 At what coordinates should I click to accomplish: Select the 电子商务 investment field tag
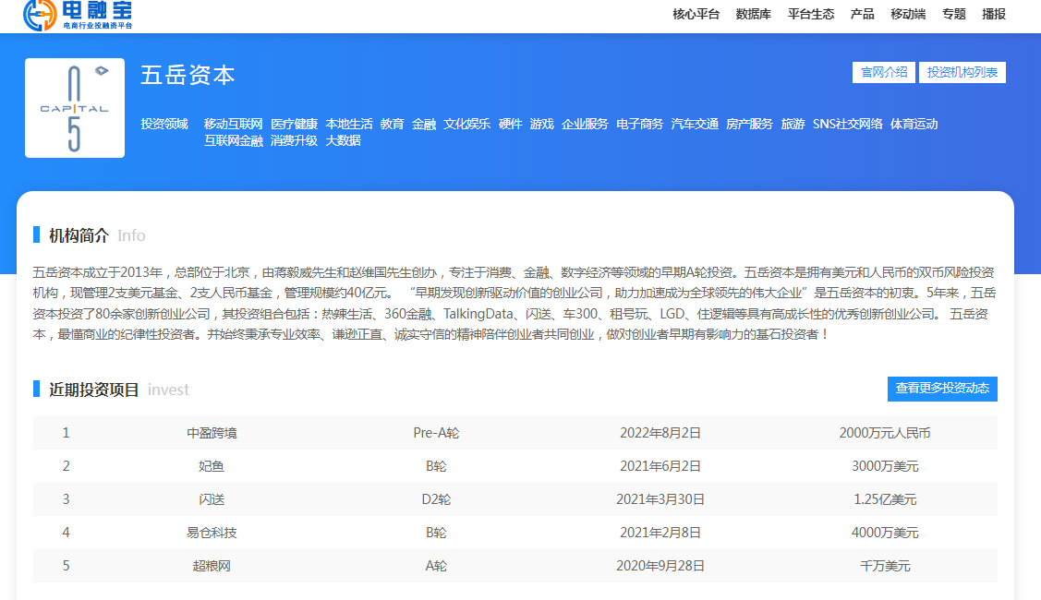coord(639,124)
